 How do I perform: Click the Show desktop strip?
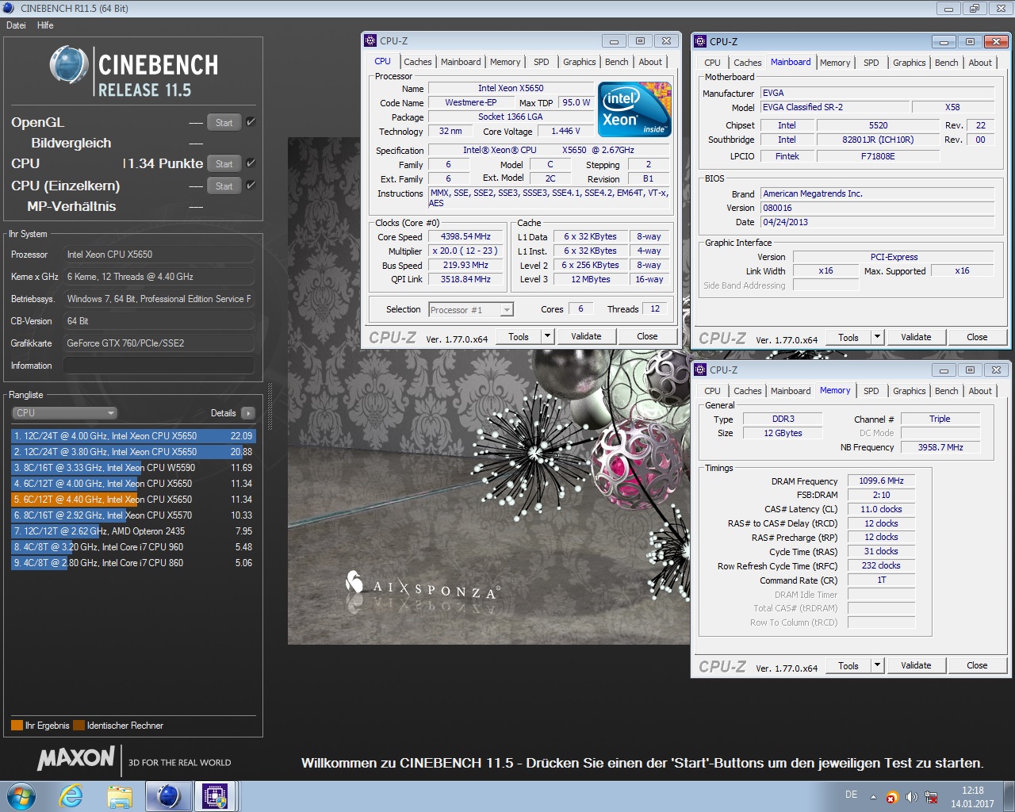click(x=1009, y=797)
